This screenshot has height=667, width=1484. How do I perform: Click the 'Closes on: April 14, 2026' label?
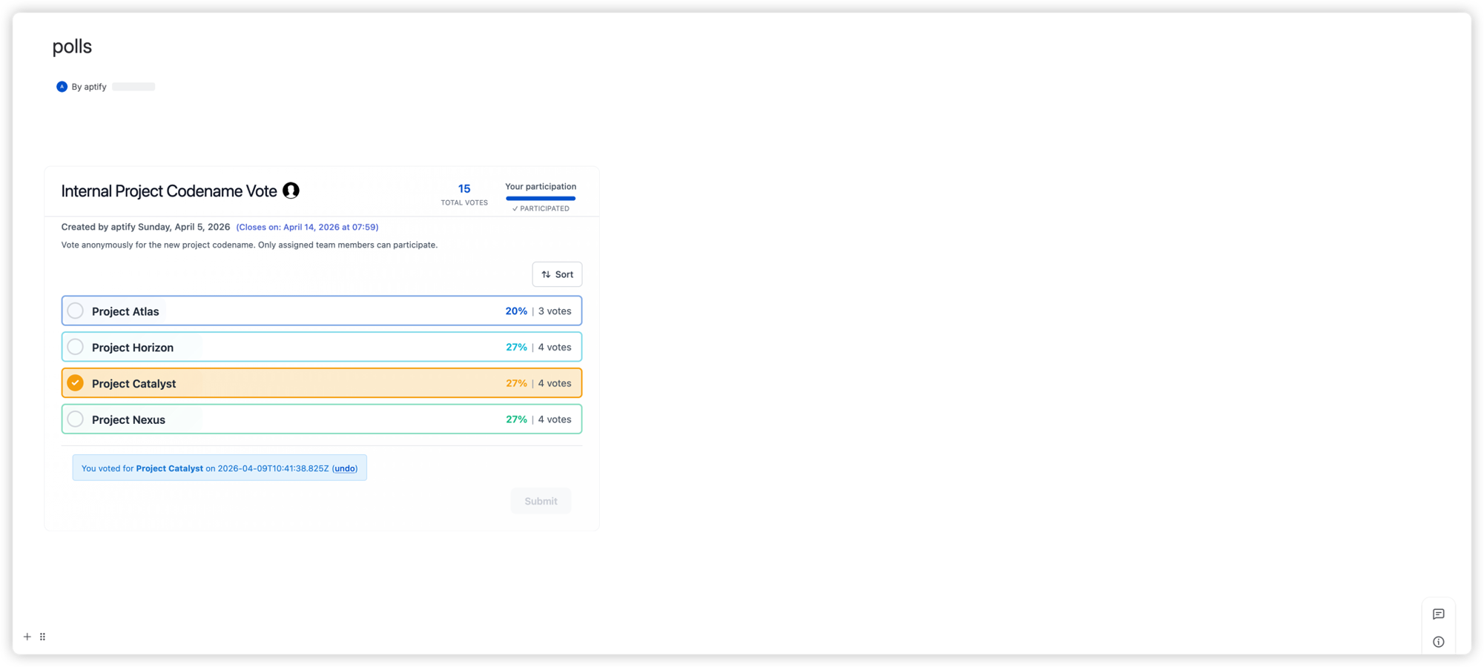click(308, 227)
